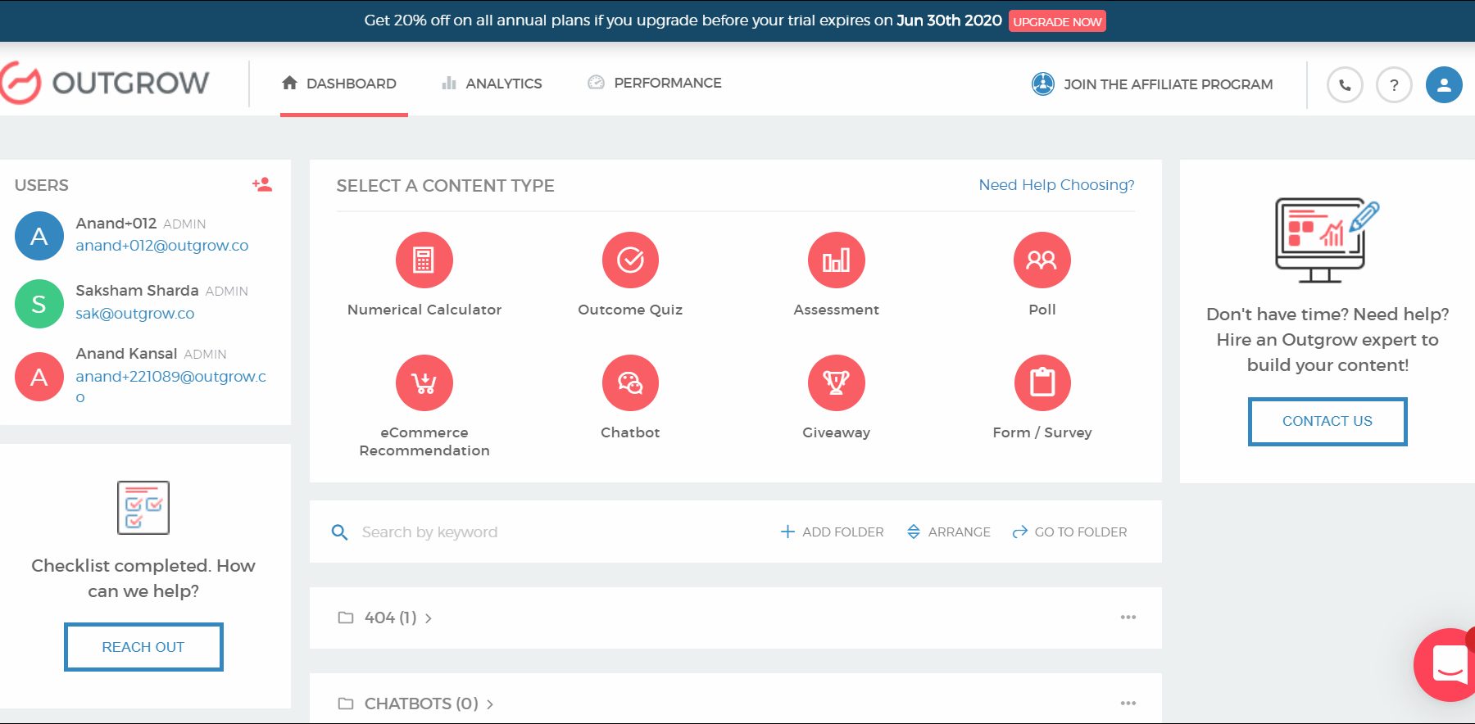Open the user profile avatar menu
Image resolution: width=1475 pixels, height=724 pixels.
(1444, 84)
